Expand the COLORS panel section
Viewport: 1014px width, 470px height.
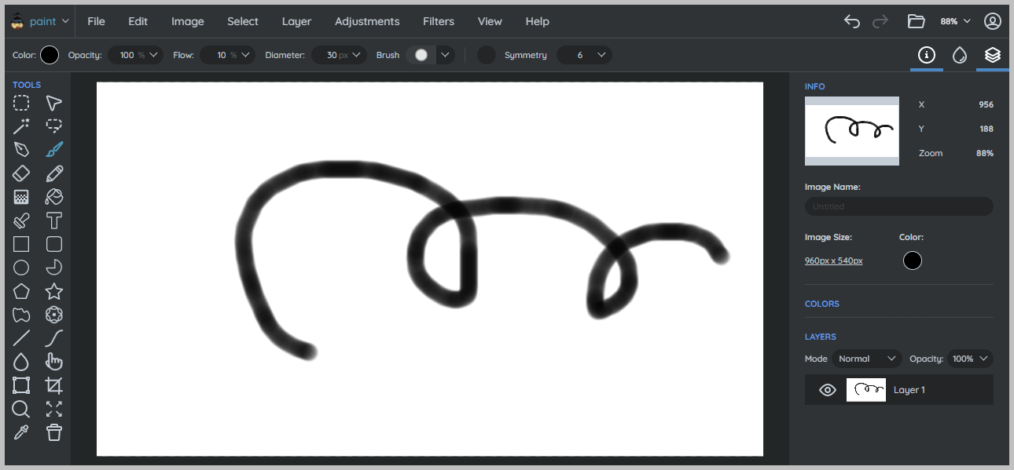pyautogui.click(x=822, y=304)
